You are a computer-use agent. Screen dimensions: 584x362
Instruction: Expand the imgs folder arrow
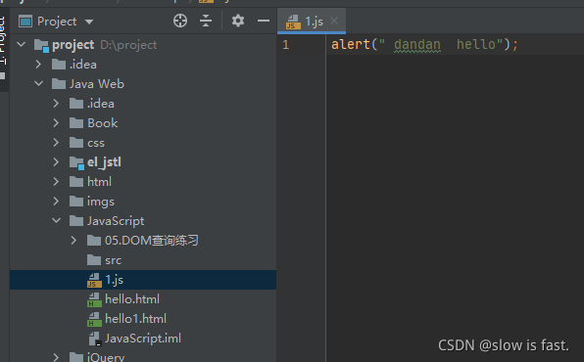pyautogui.click(x=56, y=202)
